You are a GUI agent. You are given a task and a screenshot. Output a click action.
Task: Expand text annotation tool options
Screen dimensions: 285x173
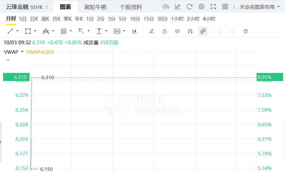click(x=124, y=31)
